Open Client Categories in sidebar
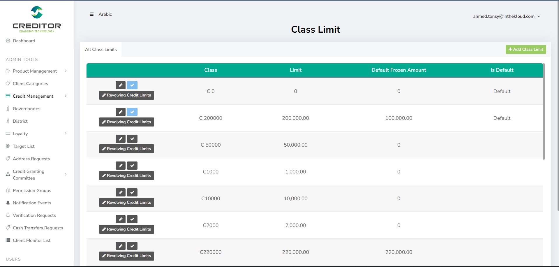 30,84
